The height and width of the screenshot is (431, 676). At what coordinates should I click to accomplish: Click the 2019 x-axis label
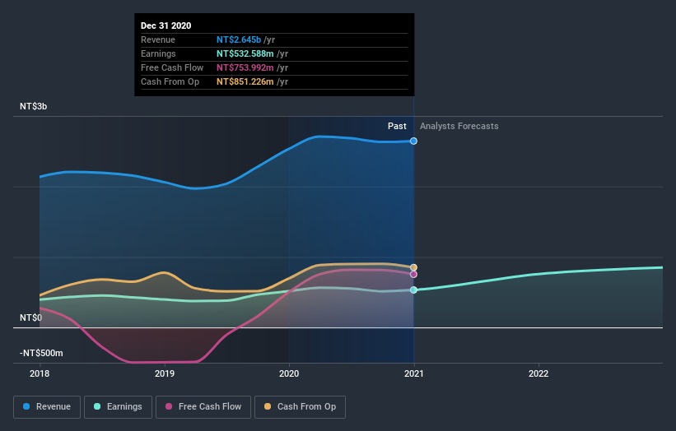point(165,373)
